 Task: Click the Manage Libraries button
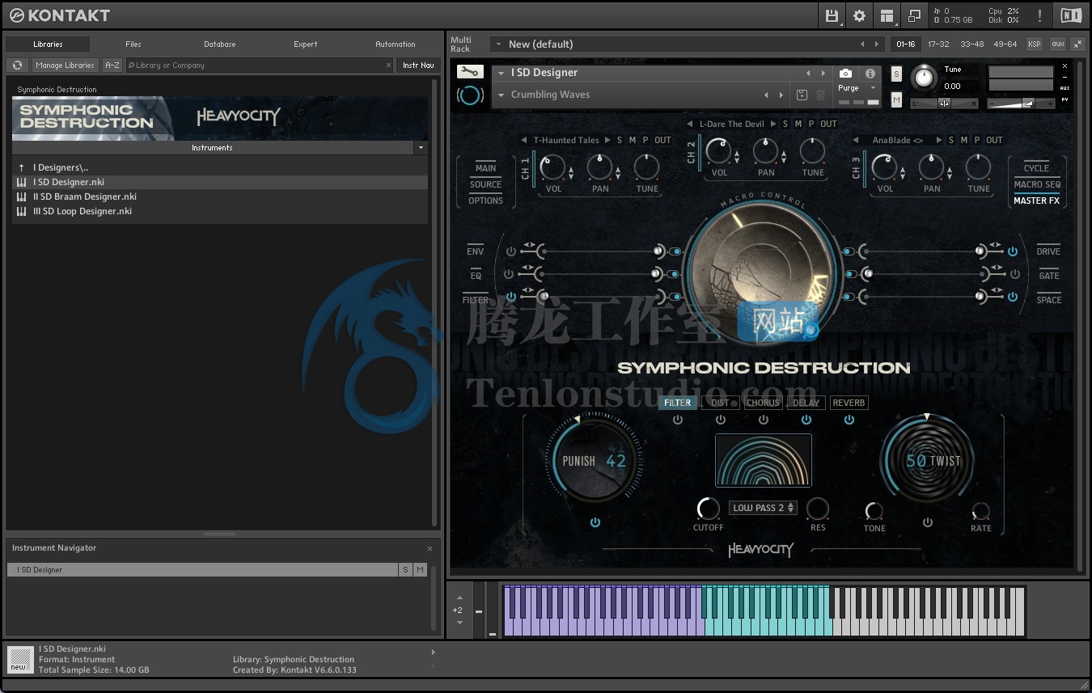tap(66, 65)
